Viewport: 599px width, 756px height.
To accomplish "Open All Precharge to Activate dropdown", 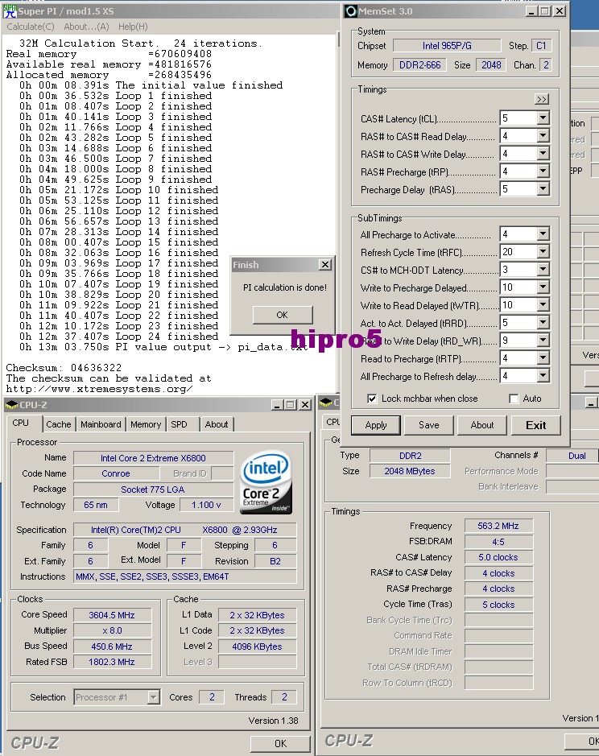I will pos(543,234).
